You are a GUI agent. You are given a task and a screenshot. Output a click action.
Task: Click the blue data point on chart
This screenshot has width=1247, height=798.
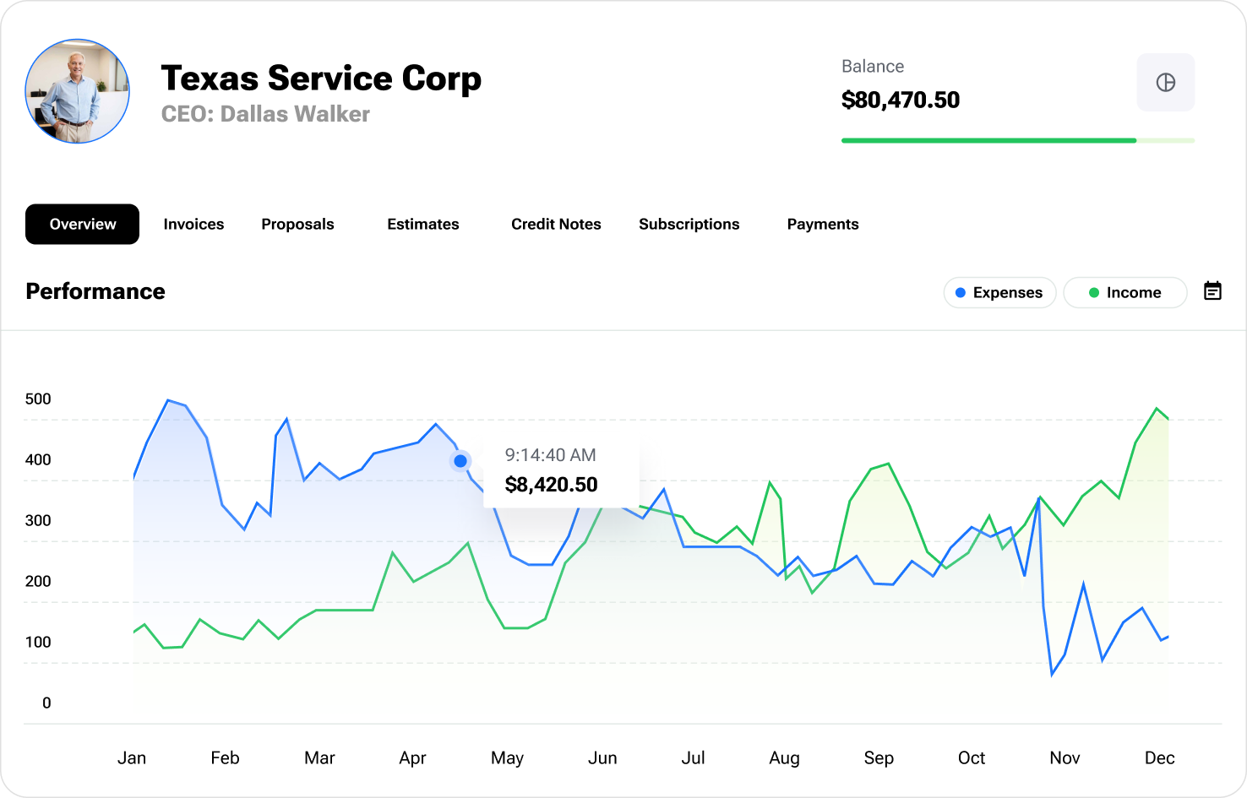click(460, 461)
